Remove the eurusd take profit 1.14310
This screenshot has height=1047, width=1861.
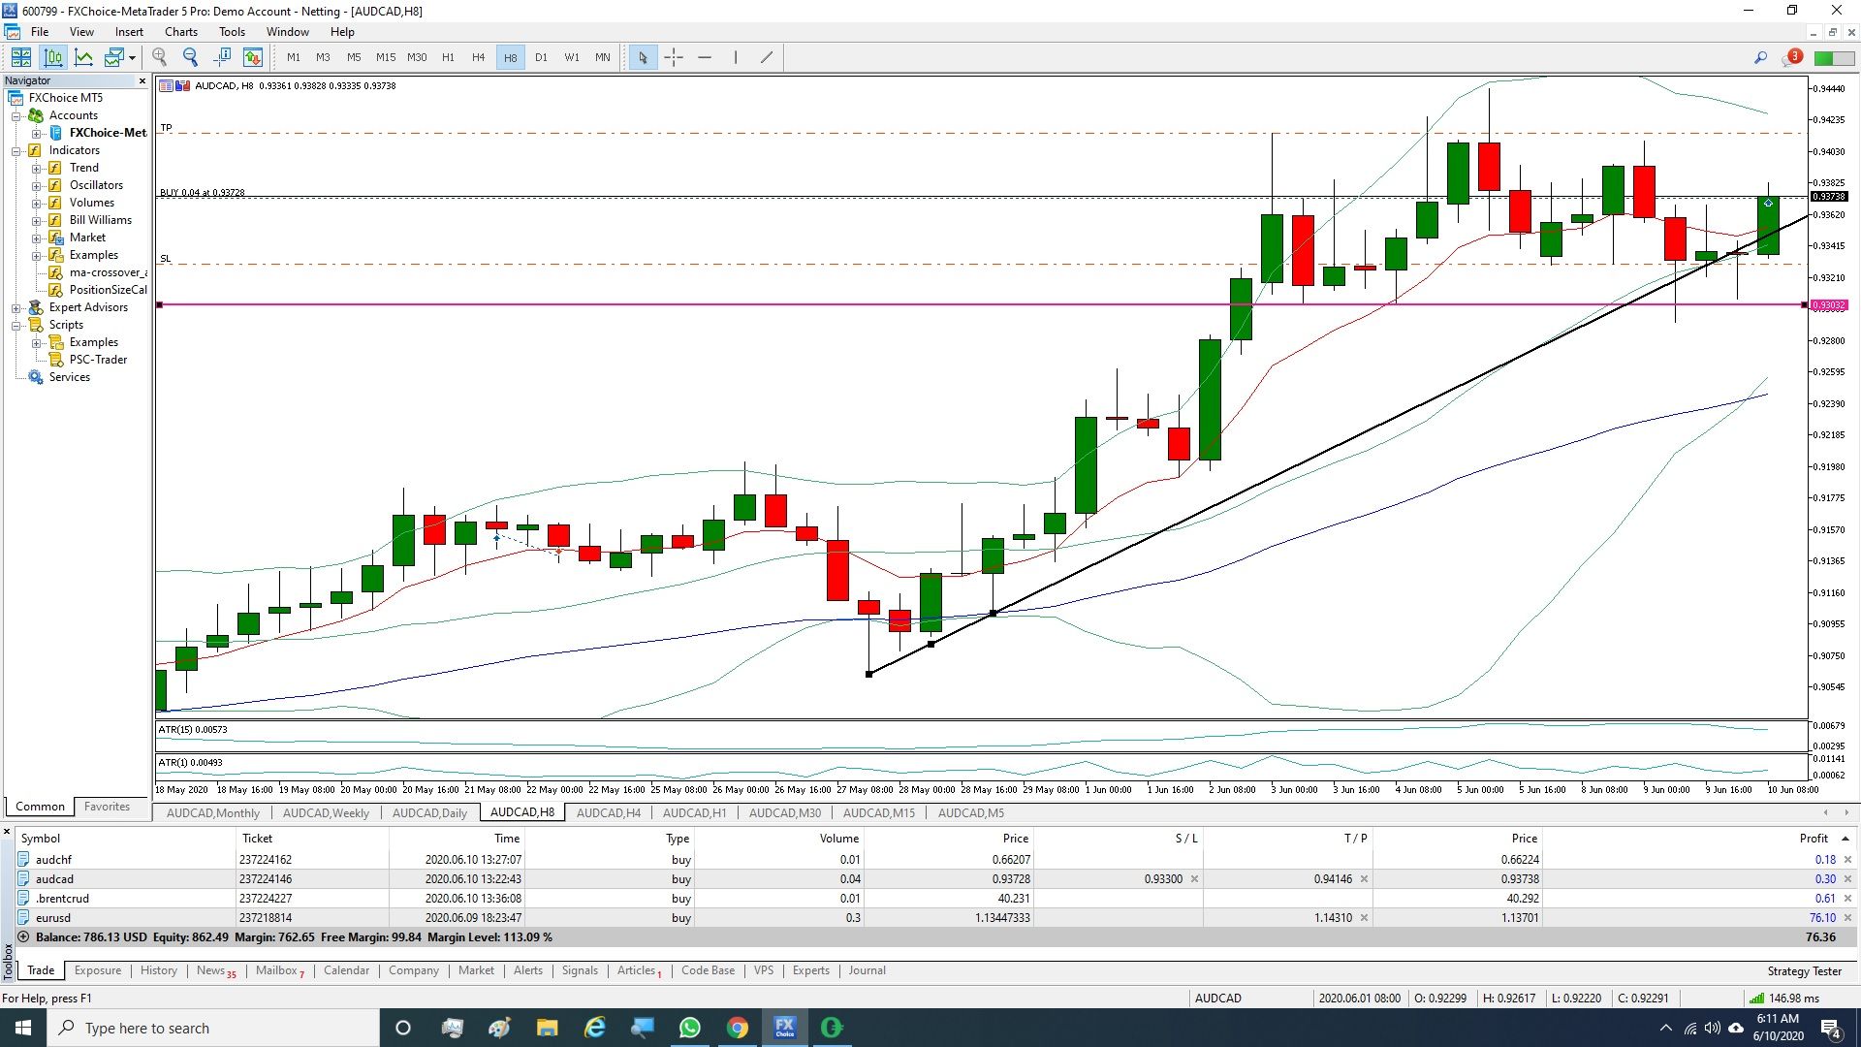coord(1364,918)
